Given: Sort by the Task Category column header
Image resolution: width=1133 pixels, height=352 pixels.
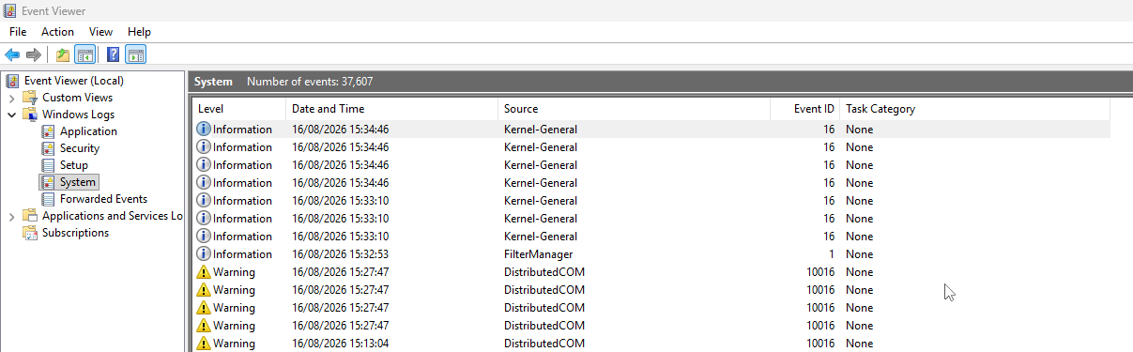Looking at the screenshot, I should point(974,109).
